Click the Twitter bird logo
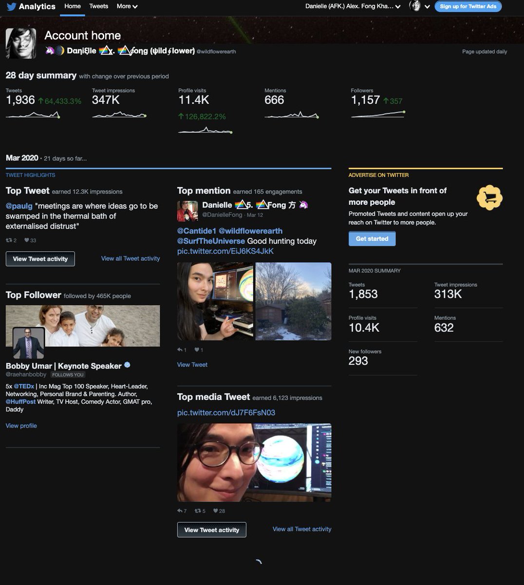Screen dimensions: 524x585 (11, 6)
